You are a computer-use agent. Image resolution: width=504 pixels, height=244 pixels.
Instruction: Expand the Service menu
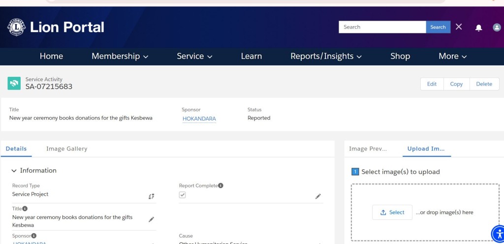tap(194, 56)
